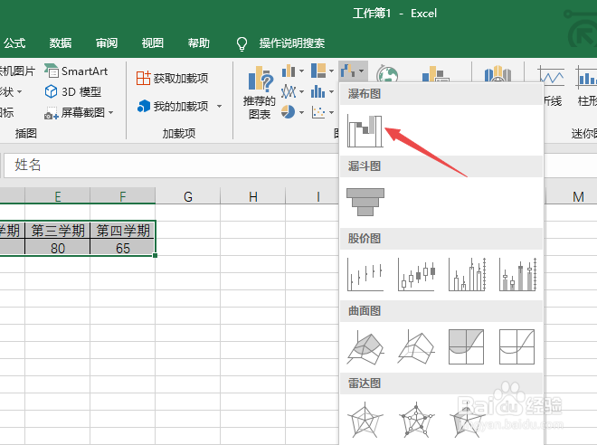This screenshot has width=597, height=445.
Task: Insert a 3D model
Action: point(72,91)
